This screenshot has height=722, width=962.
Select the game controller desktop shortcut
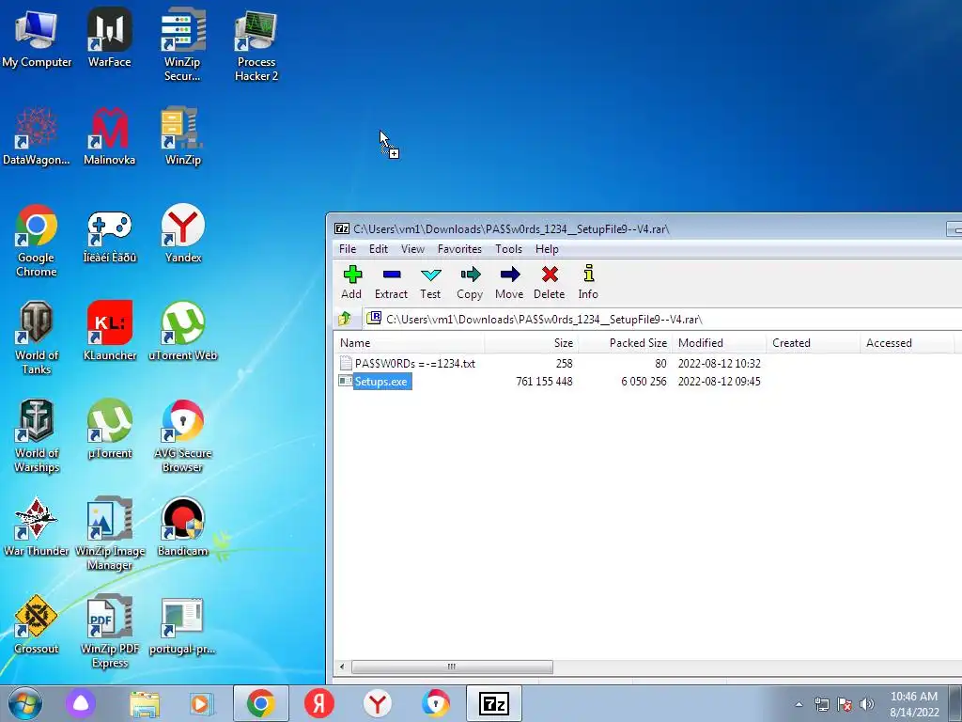click(x=109, y=236)
